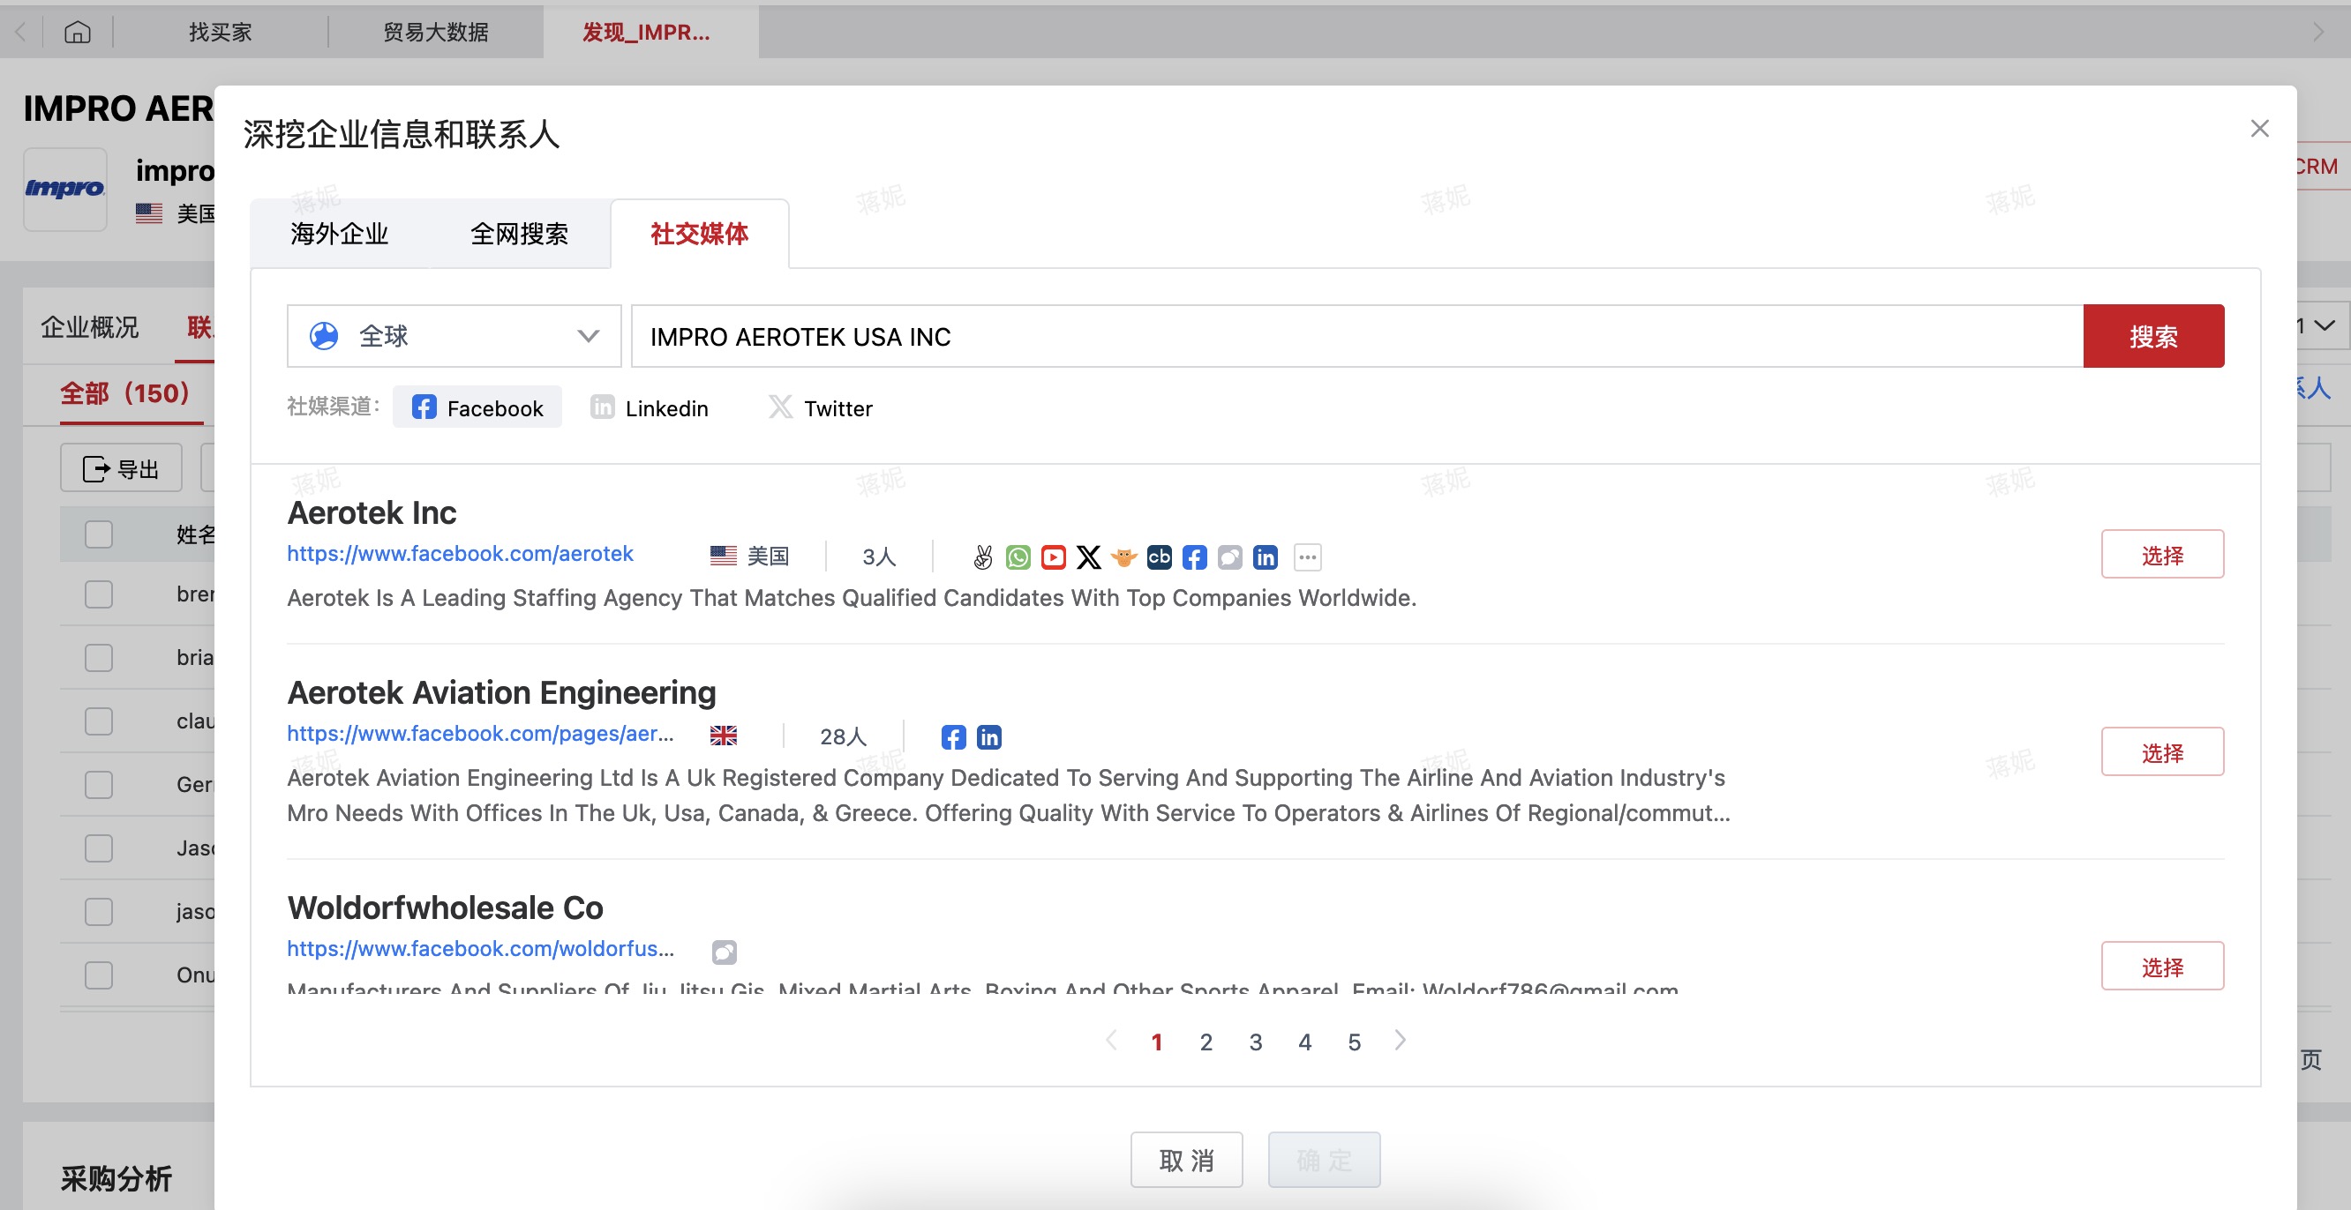This screenshot has width=2351, height=1210.
Task: Switch to the 全网搜索 tab
Action: pos(518,235)
